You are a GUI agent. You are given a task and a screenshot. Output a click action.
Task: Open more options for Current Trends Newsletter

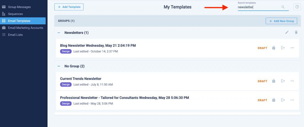click(x=292, y=81)
